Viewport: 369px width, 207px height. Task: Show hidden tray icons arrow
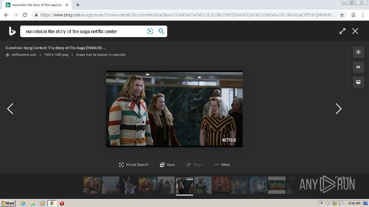coord(322,203)
